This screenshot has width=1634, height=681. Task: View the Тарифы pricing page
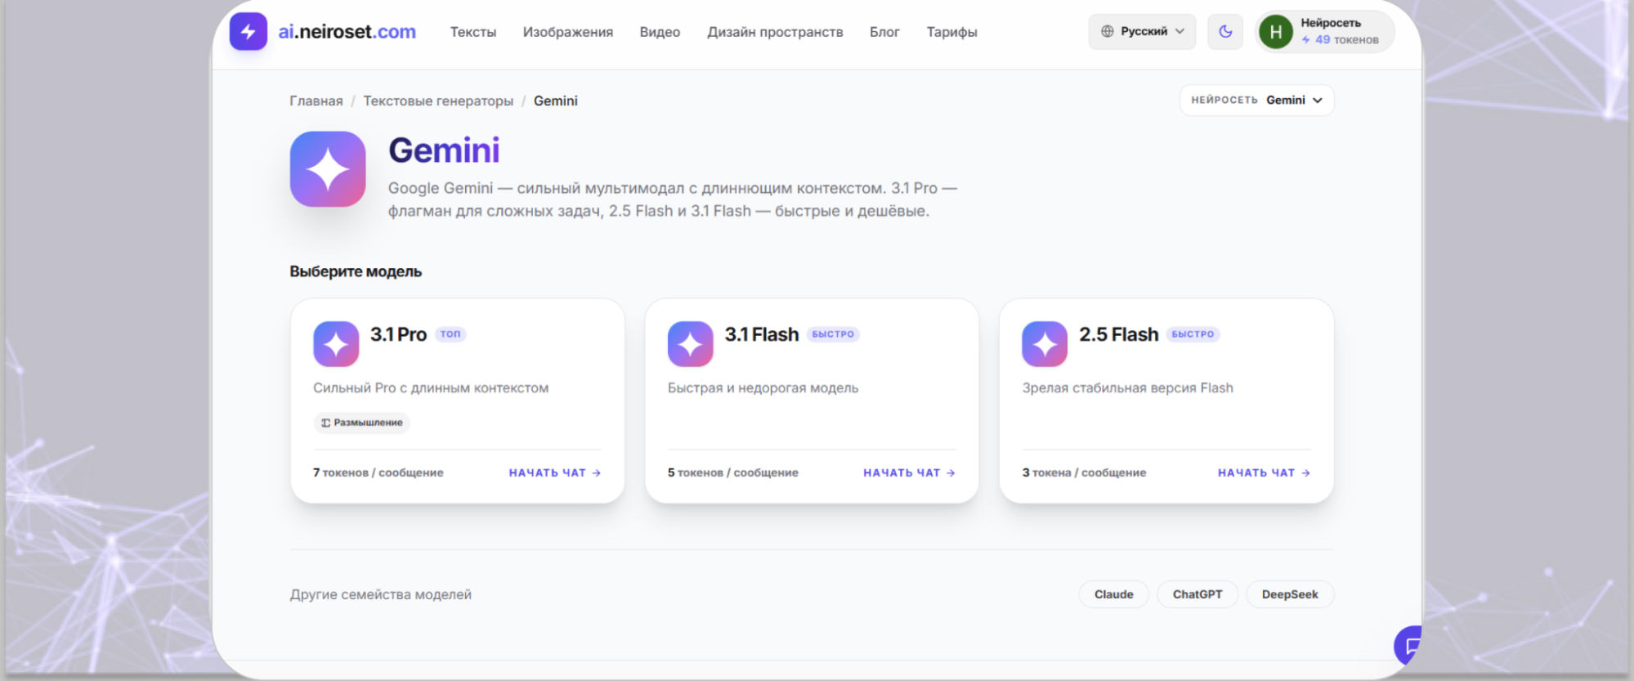point(951,32)
